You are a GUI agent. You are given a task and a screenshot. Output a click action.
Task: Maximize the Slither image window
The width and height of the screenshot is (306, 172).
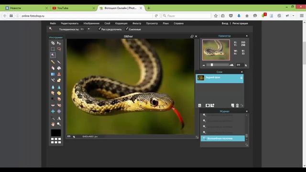pos(192,36)
